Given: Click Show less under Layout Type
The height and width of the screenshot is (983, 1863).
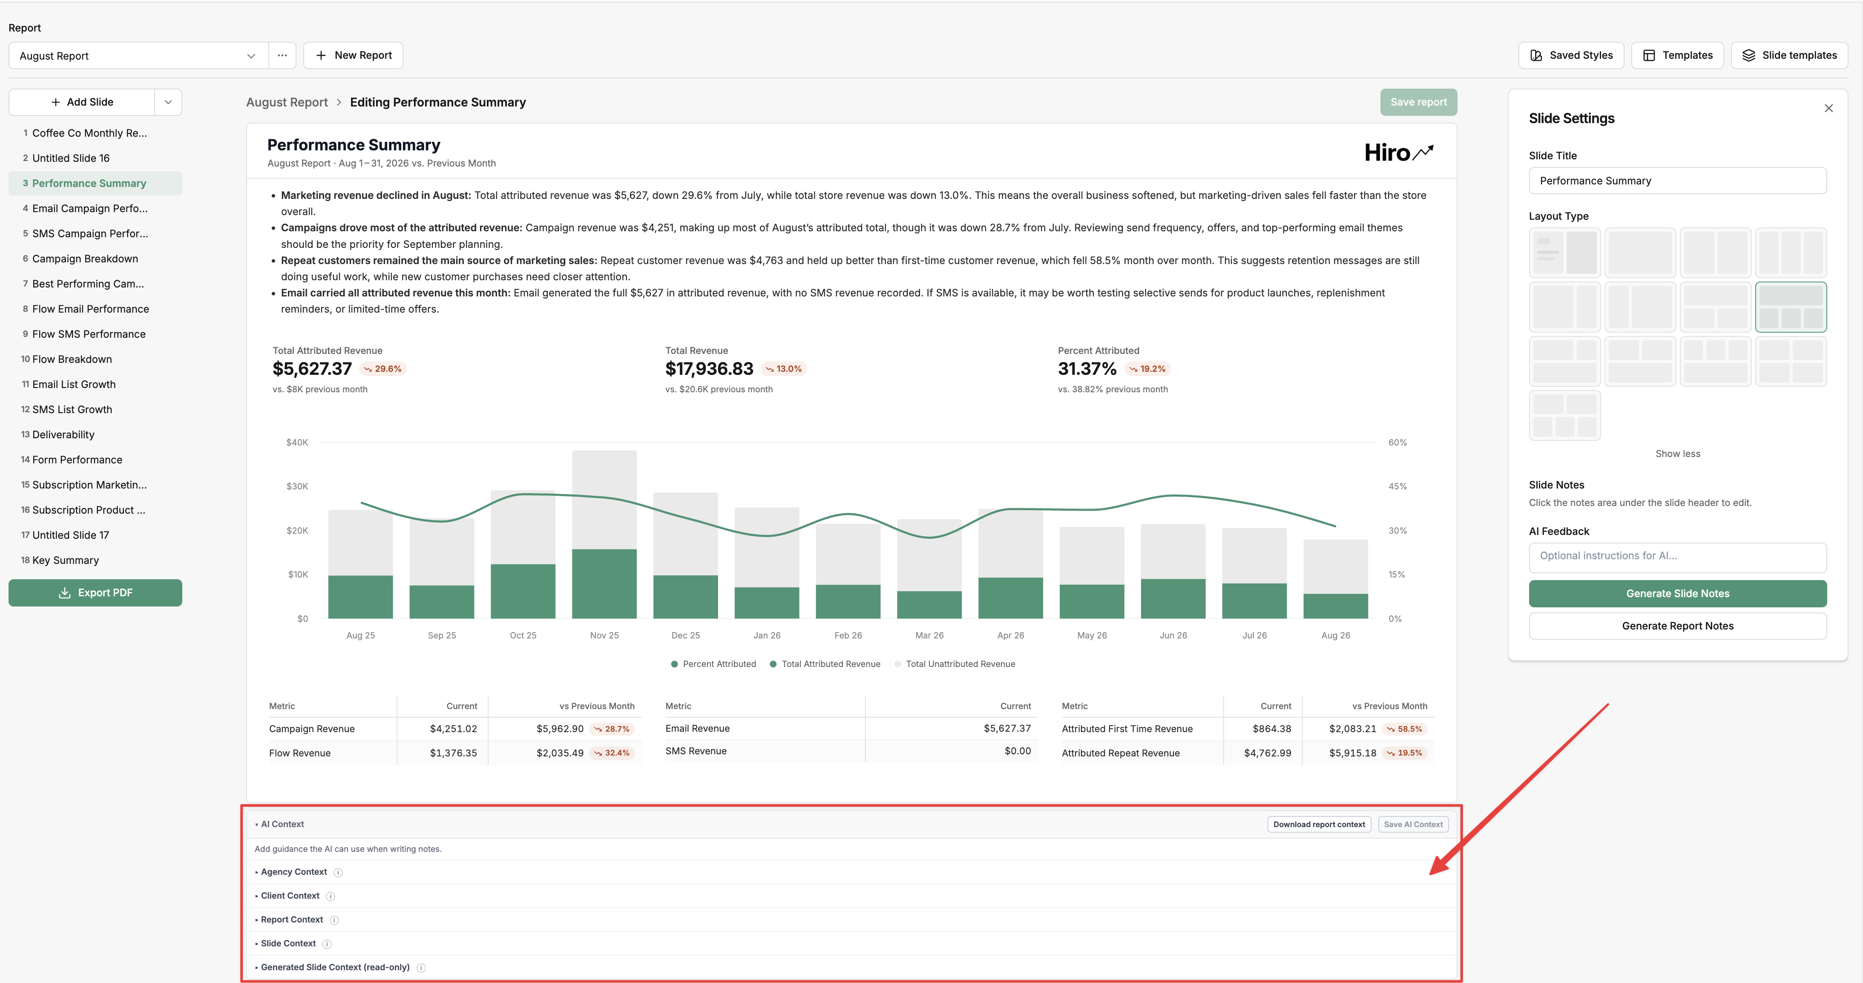Looking at the screenshot, I should 1677,454.
